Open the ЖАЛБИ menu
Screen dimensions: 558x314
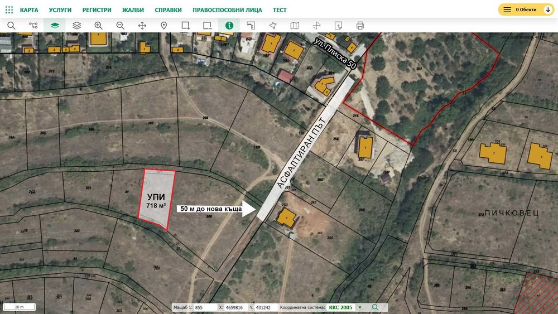(133, 10)
